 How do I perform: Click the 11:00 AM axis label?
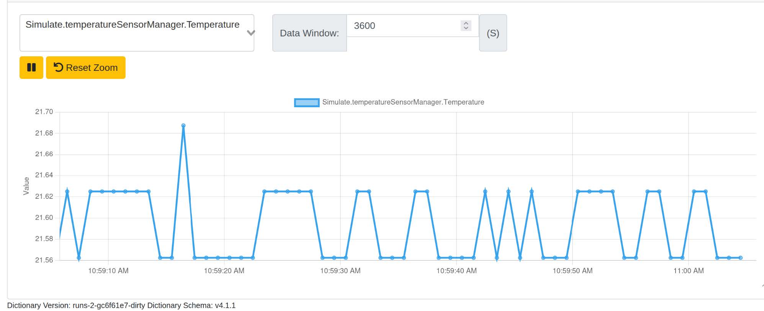689,271
